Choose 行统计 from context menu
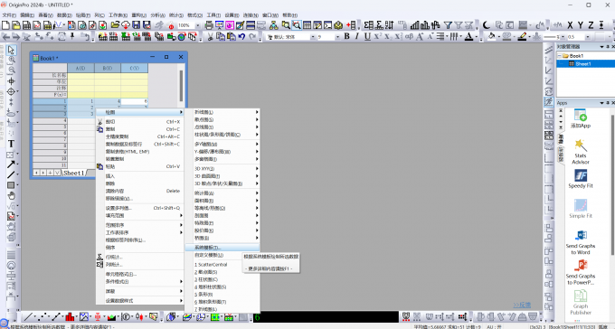 point(140,258)
